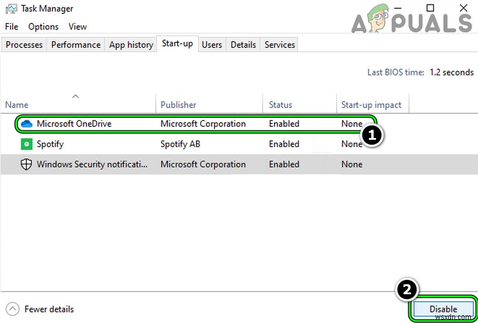Switch to the App history tab
The image size is (478, 323).
pyautogui.click(x=131, y=45)
